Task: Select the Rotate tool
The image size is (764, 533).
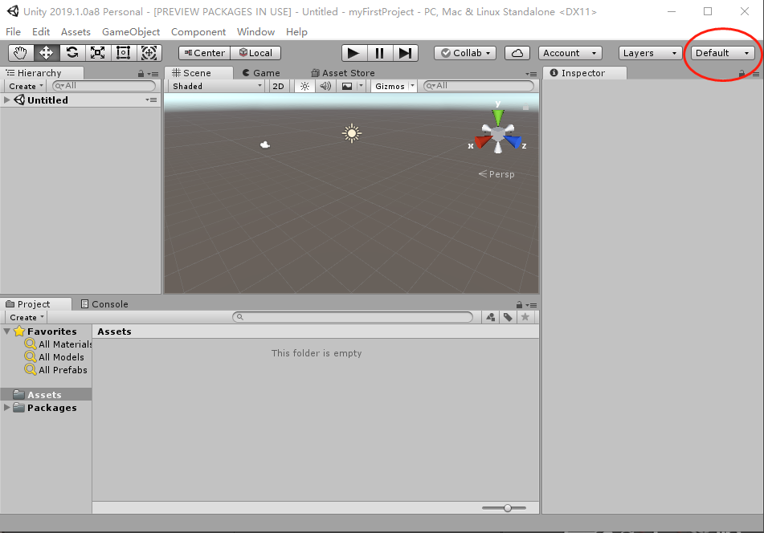Action: pyautogui.click(x=72, y=52)
